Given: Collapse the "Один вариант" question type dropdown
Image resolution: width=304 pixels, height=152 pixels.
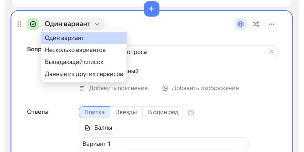Looking at the screenshot, I should [x=73, y=24].
